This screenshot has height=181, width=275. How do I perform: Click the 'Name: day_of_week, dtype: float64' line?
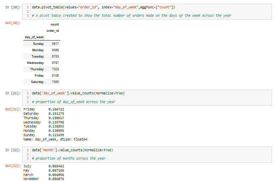click(55, 139)
